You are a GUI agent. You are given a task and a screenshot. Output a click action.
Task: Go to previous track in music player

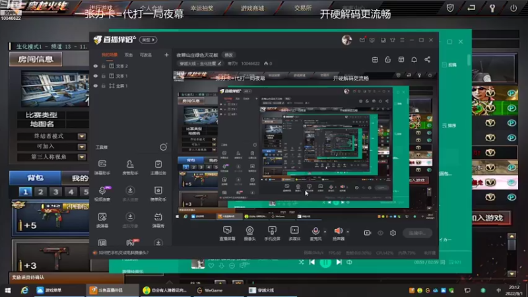pos(312,262)
